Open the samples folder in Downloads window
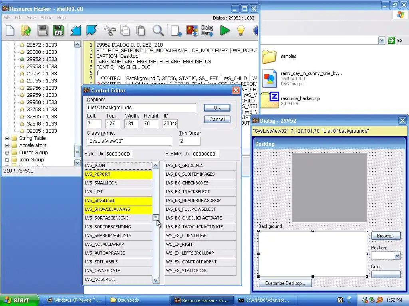Image resolution: width=409 pixels, height=306 pixels. [x=269, y=57]
